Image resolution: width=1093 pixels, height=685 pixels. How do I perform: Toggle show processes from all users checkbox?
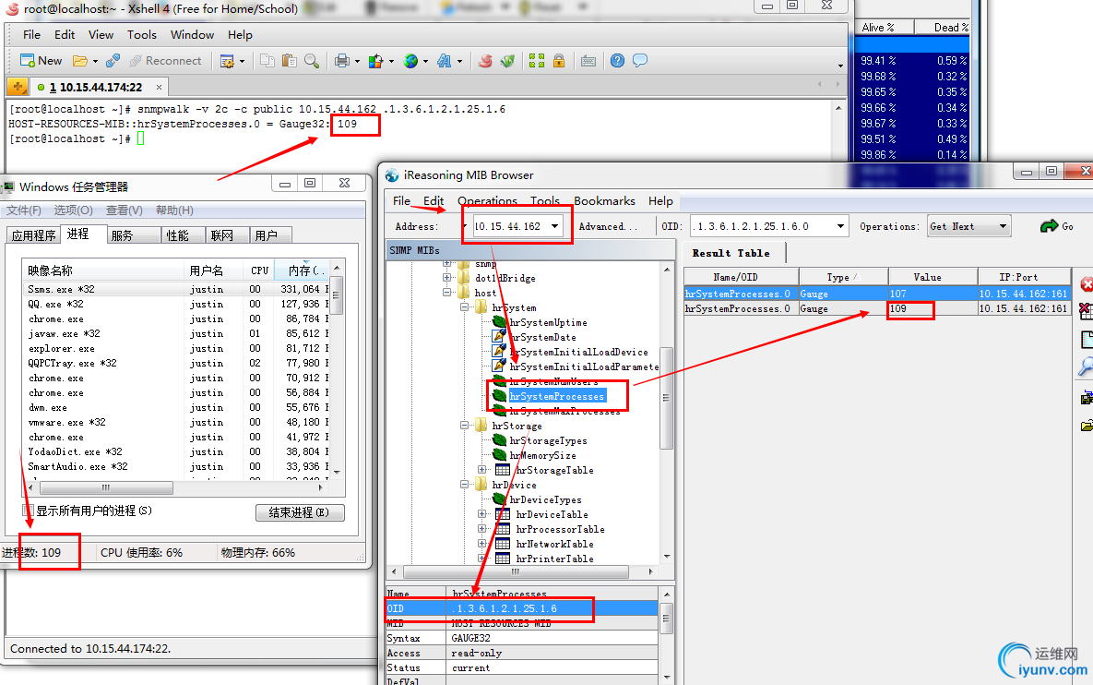click(x=29, y=511)
